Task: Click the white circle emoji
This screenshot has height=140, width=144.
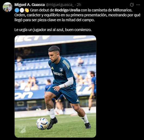Action: tap(22, 10)
